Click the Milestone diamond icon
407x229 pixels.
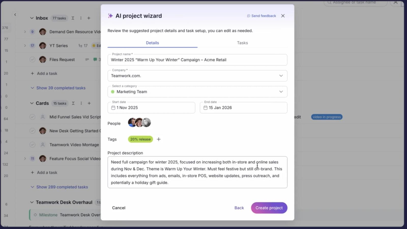click(35, 215)
